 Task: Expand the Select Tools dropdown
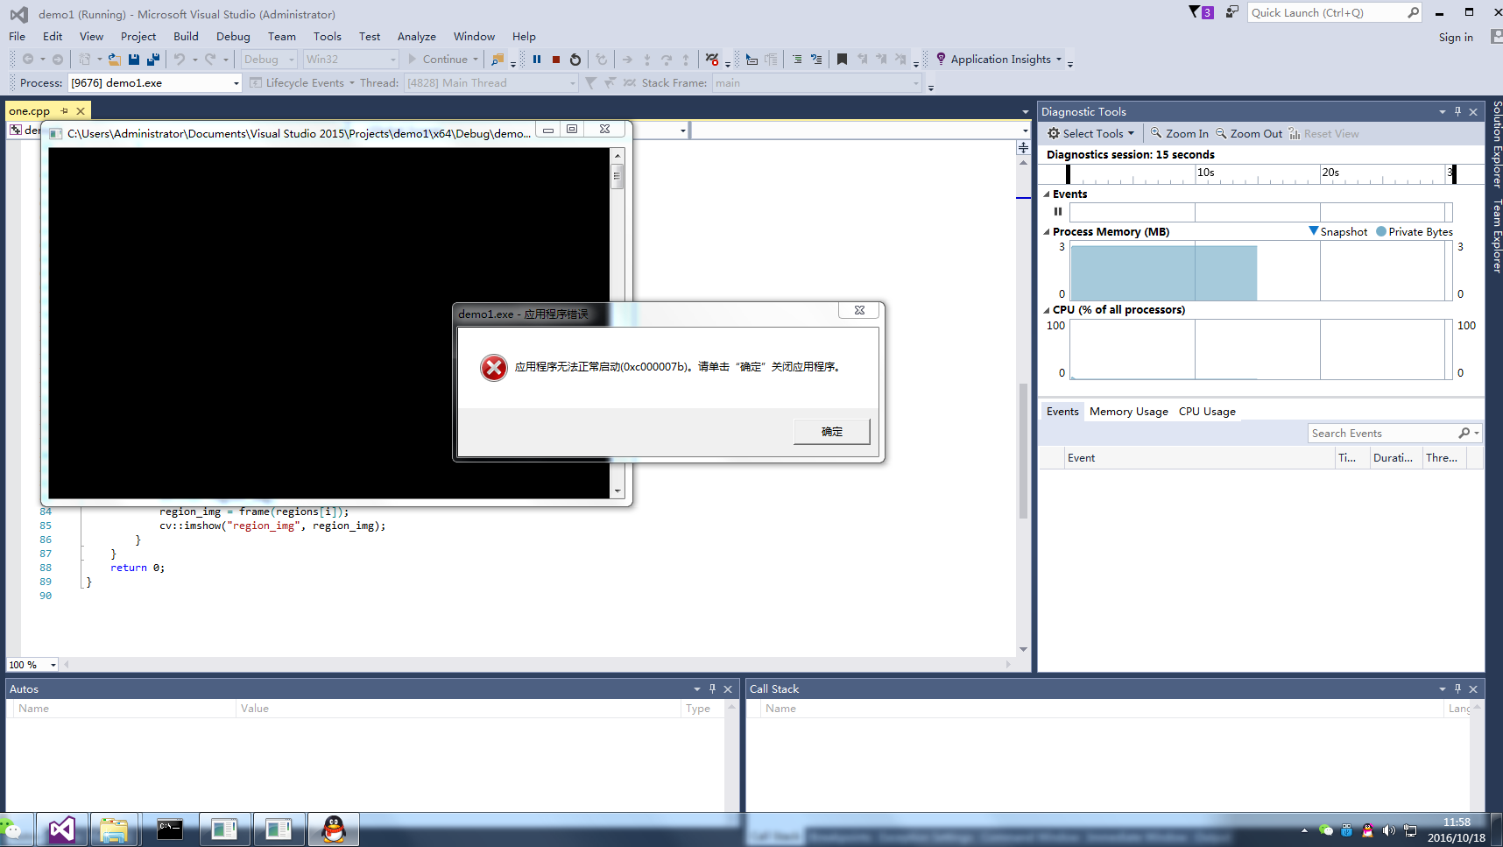pos(1131,134)
